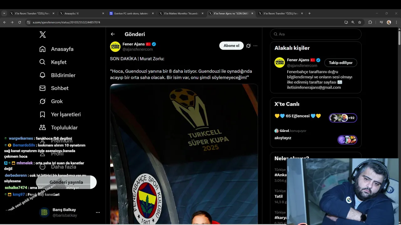Click the Abone ol button
Viewport: 401px width, 225px height.
point(232,46)
